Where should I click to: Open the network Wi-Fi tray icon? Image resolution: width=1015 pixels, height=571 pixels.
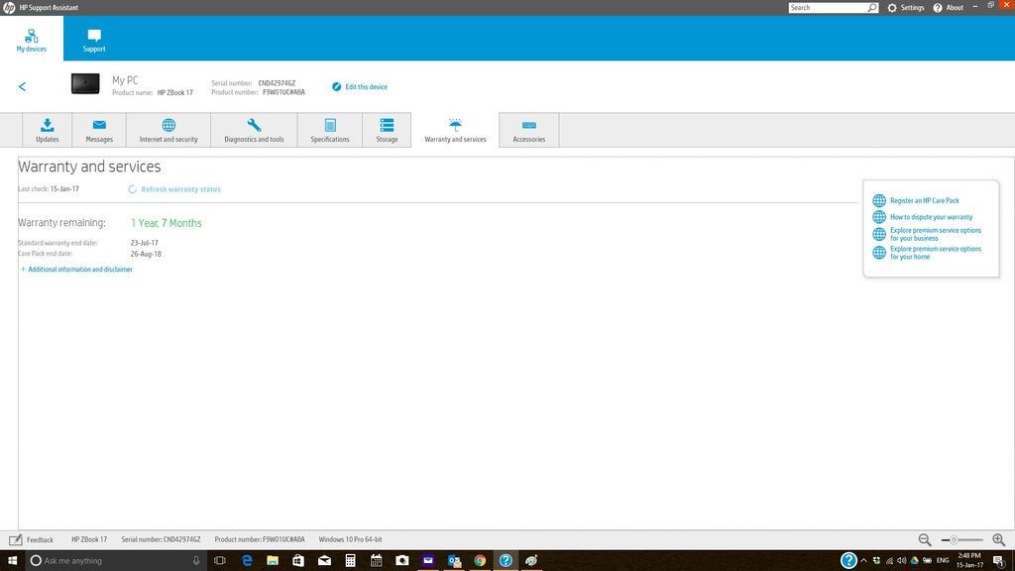tap(889, 561)
